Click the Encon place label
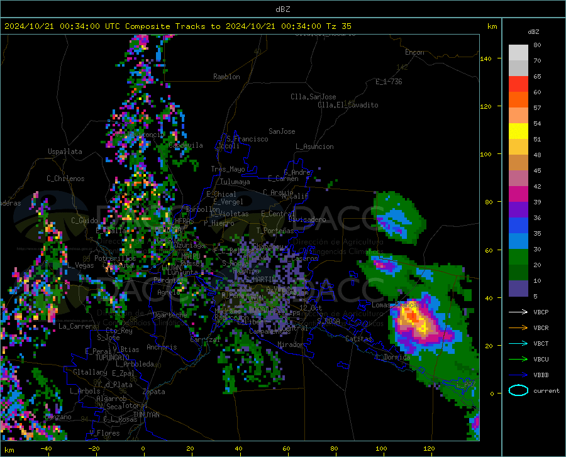The width and height of the screenshot is (566, 457). click(x=414, y=52)
